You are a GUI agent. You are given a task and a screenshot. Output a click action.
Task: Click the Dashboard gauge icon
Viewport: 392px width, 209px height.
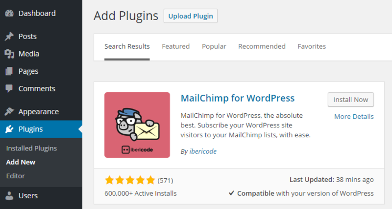click(x=9, y=13)
